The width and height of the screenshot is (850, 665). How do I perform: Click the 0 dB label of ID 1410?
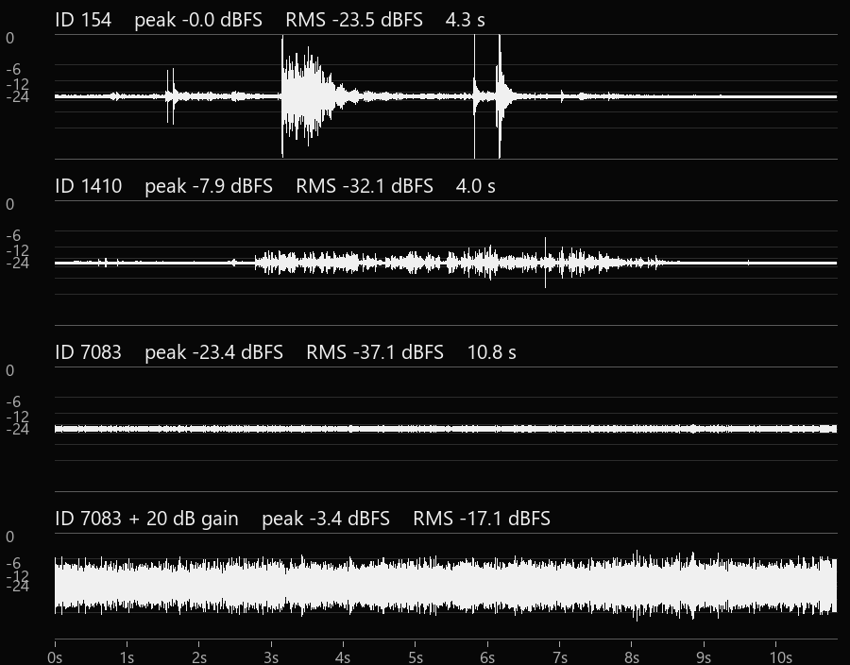[9, 205]
